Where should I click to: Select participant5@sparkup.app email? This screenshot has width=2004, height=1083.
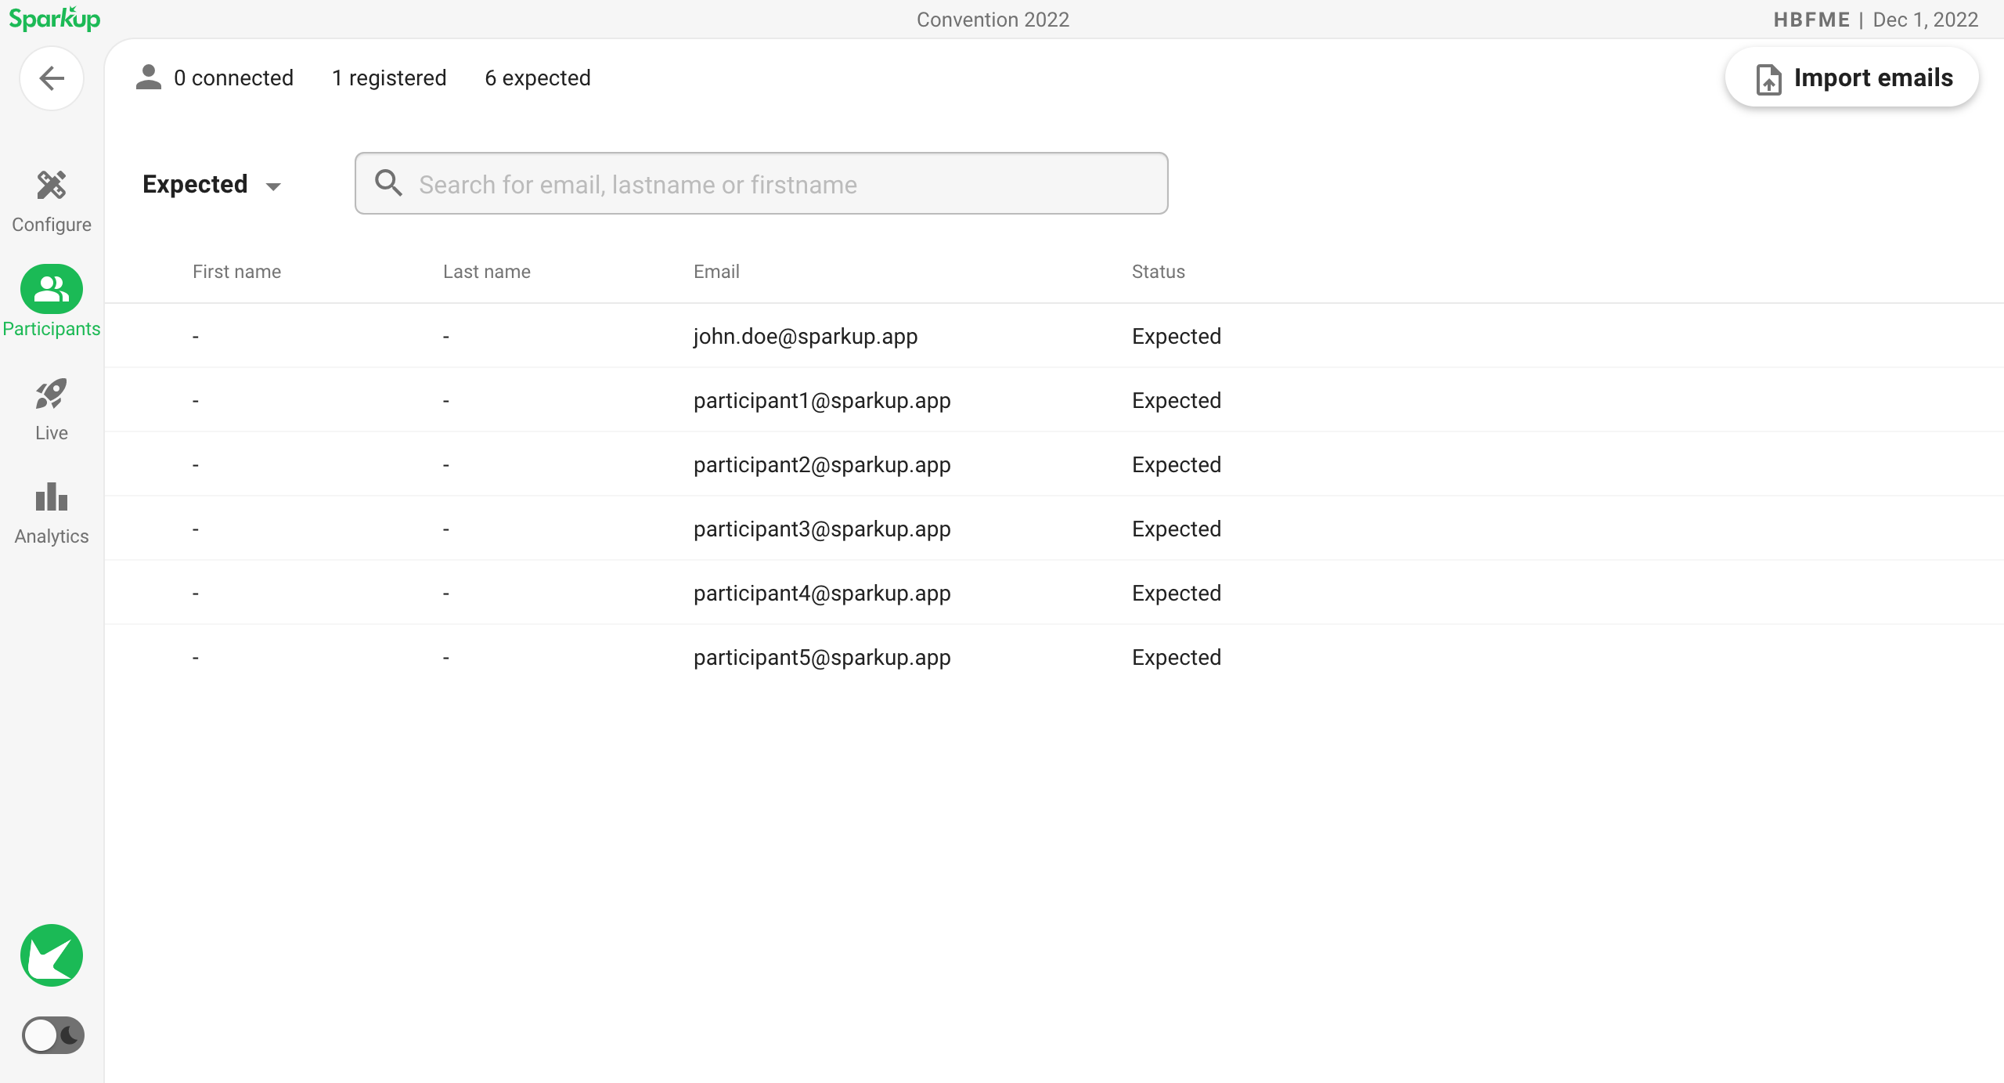point(822,658)
